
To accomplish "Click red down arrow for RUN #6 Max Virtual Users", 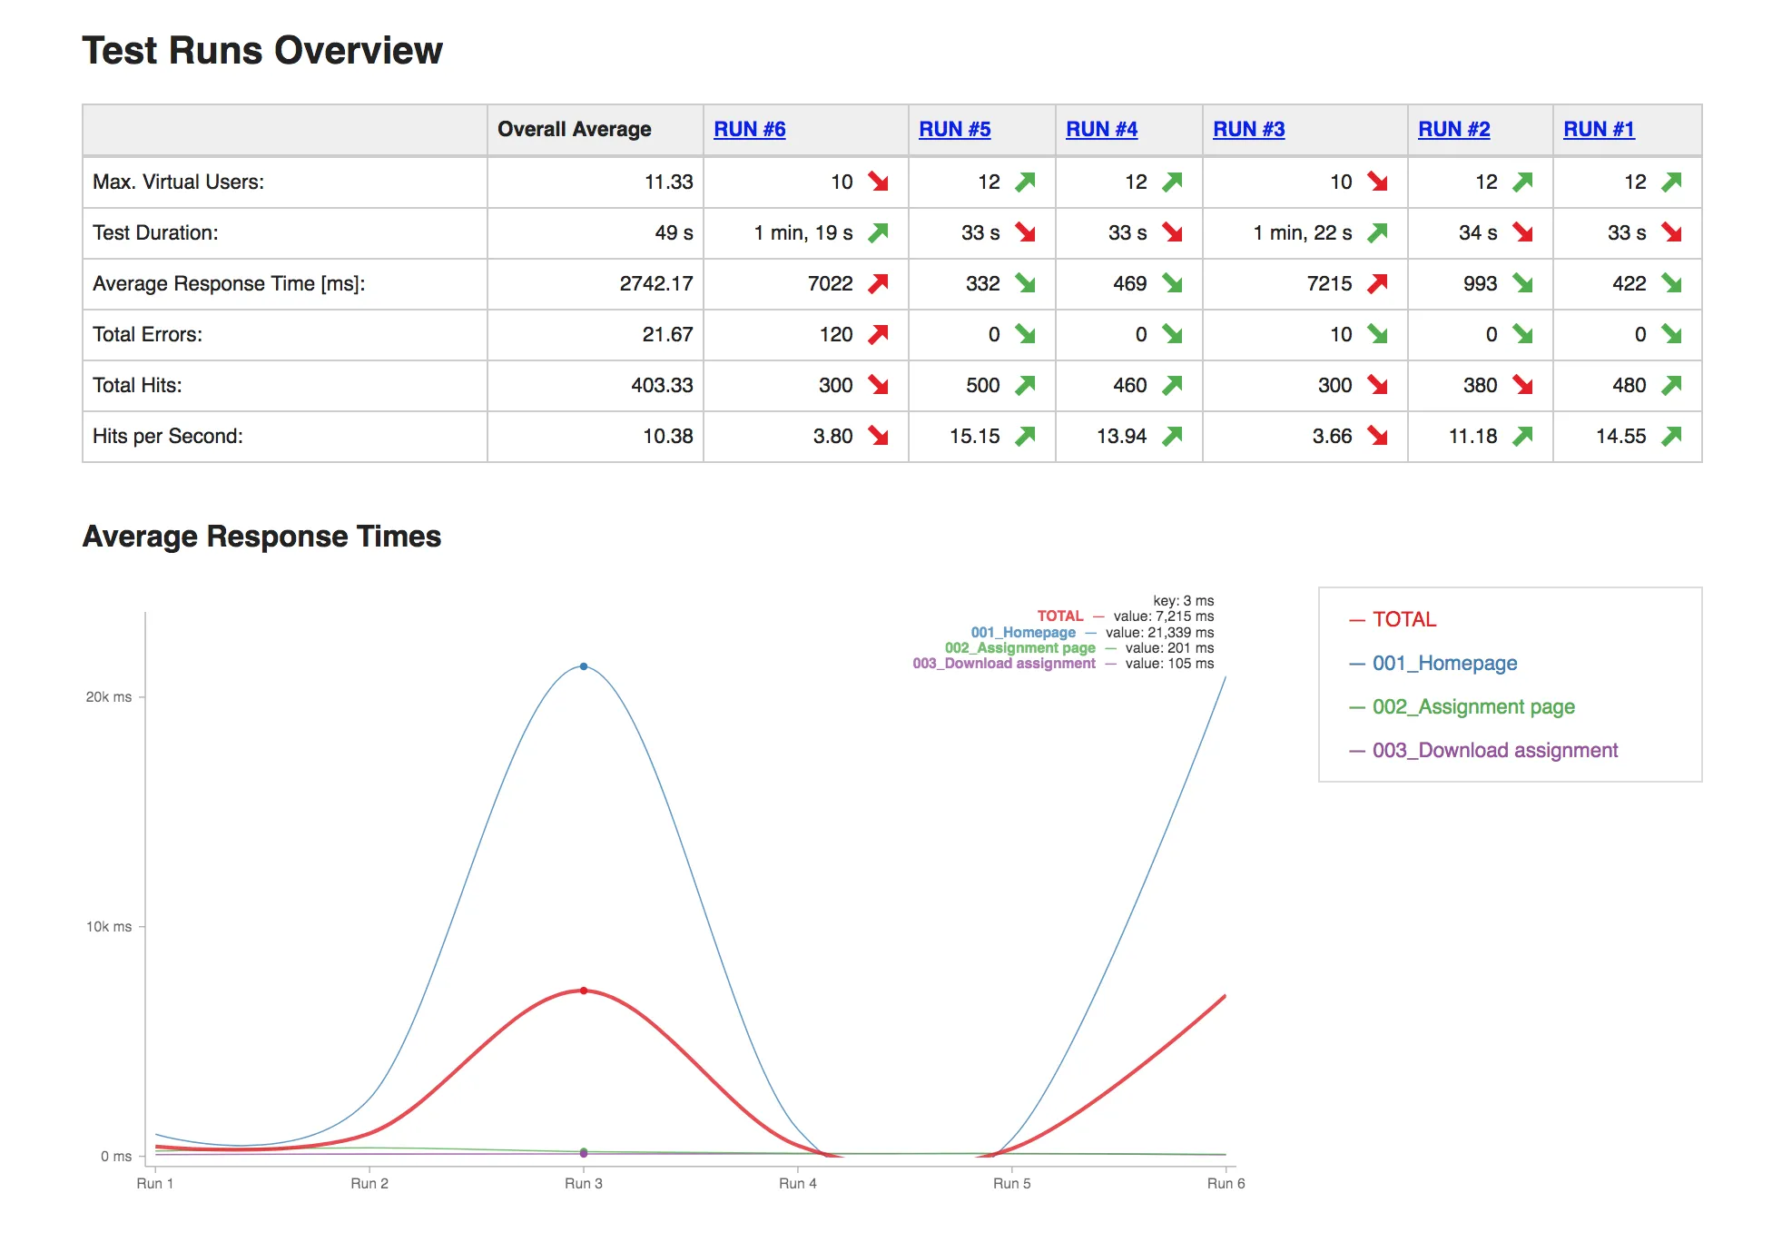I will coord(878,182).
